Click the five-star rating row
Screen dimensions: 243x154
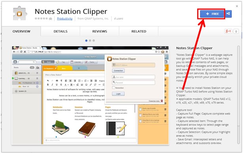point(41,19)
